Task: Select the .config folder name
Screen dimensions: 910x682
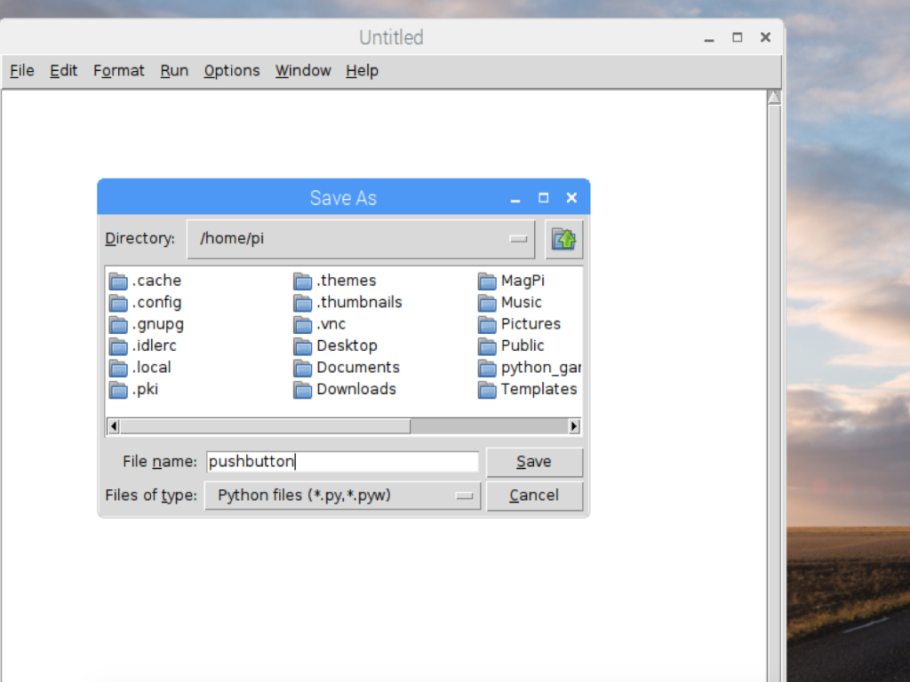Action: click(156, 303)
